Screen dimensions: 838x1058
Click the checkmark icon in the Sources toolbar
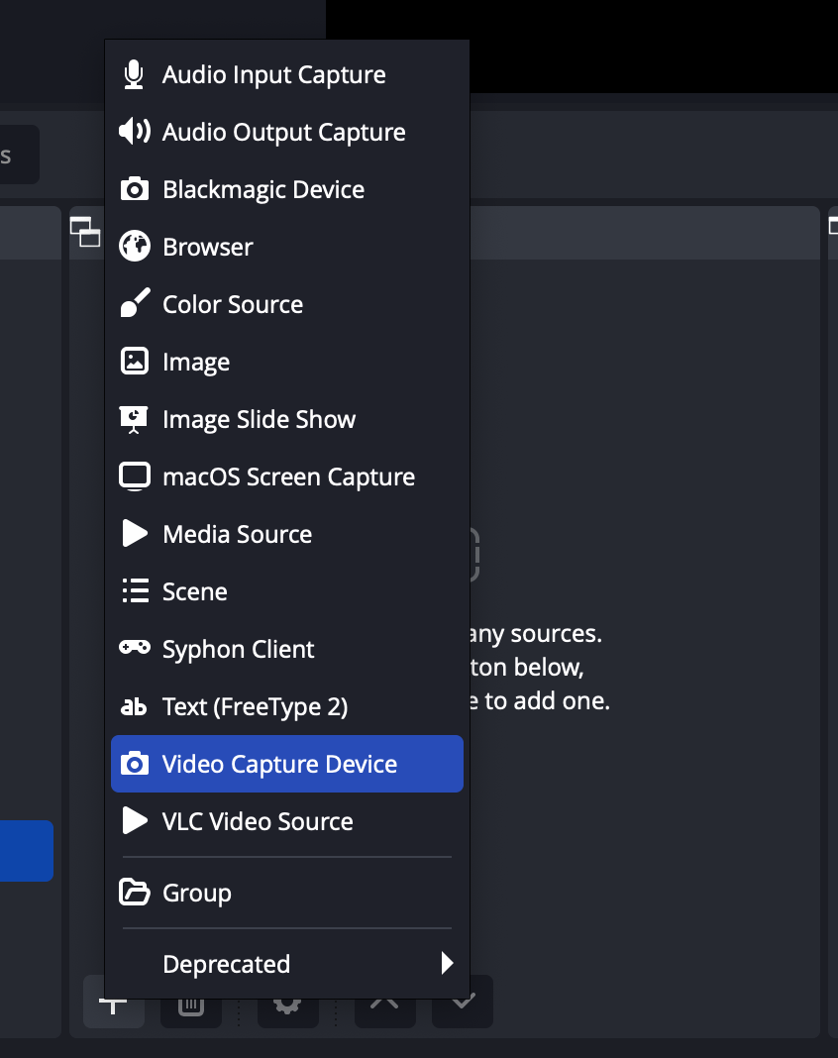point(462,1002)
